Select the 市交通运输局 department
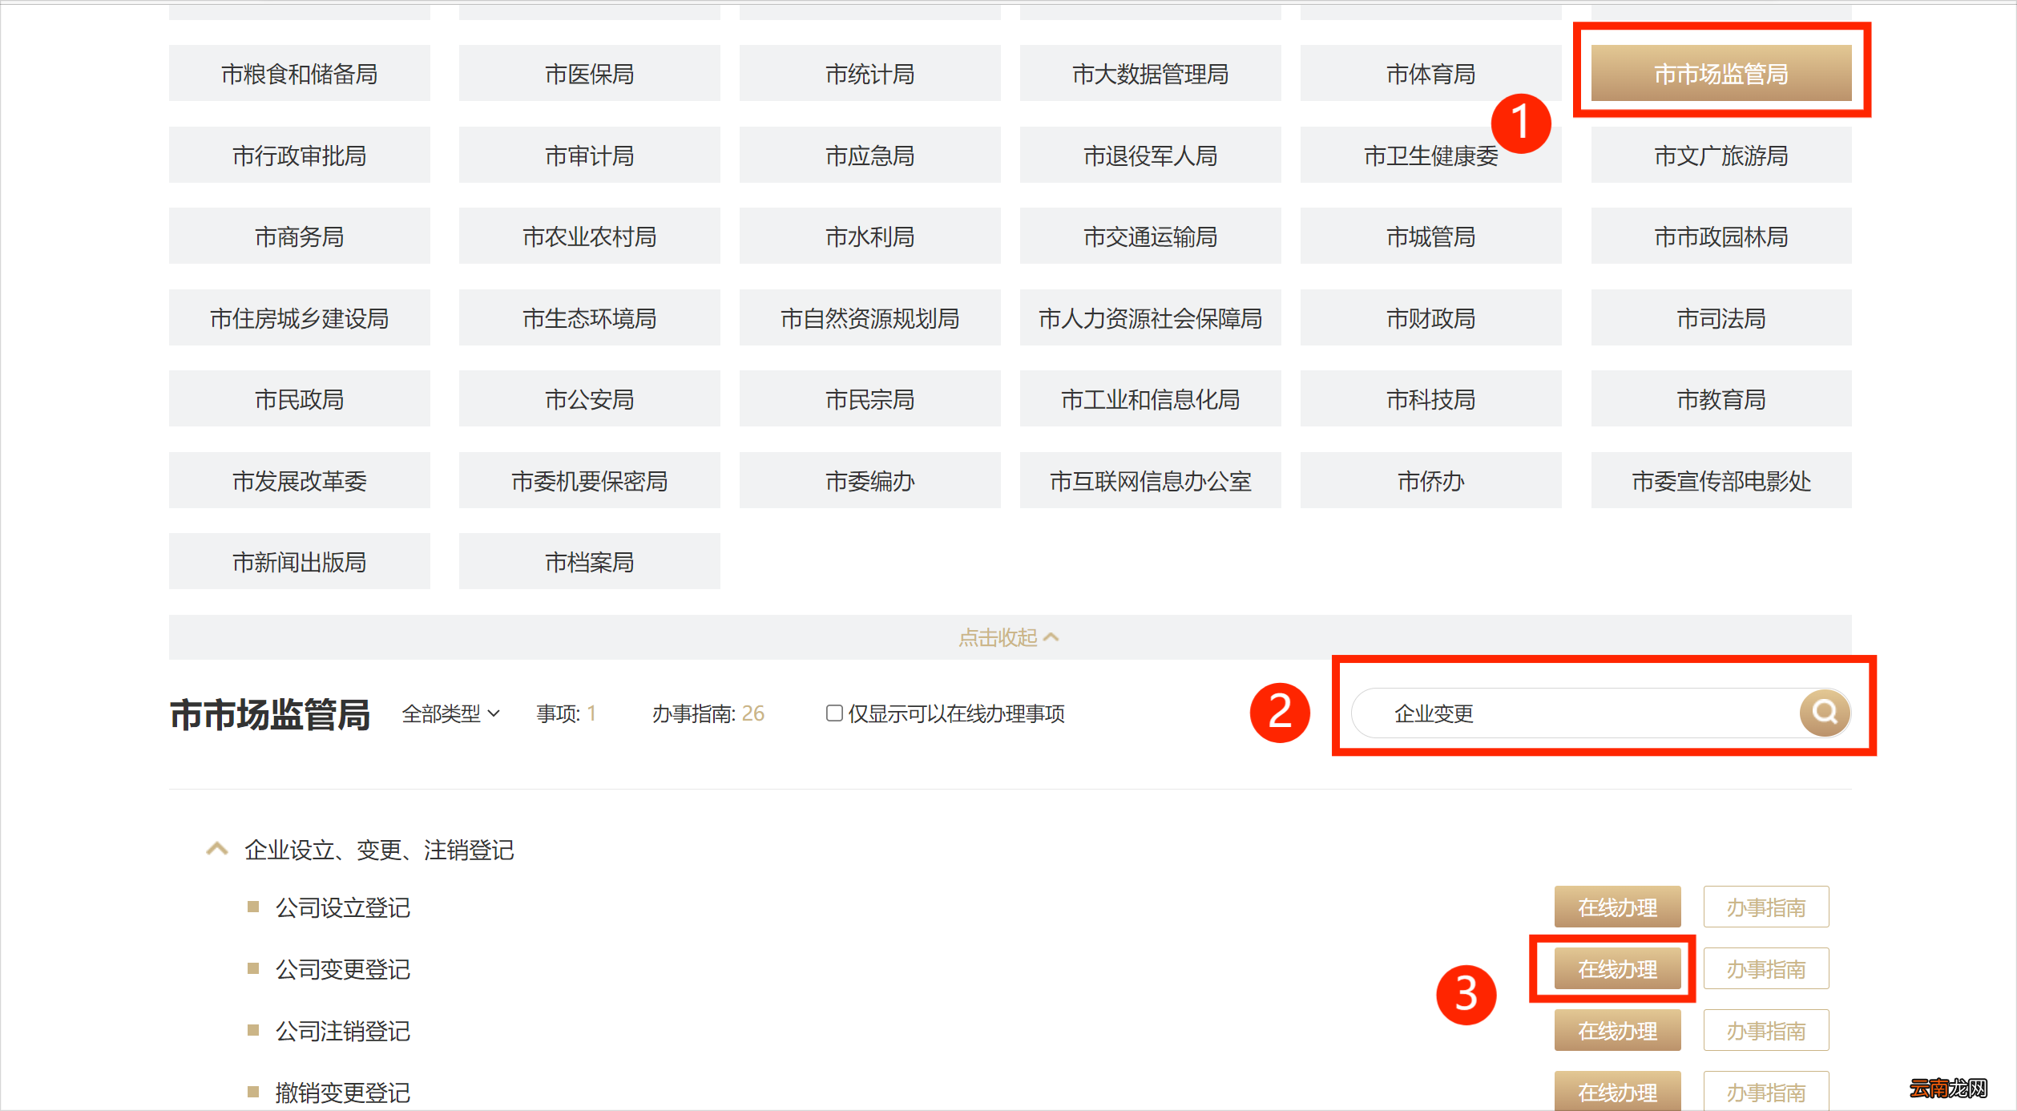This screenshot has width=2017, height=1111. pos(1151,236)
